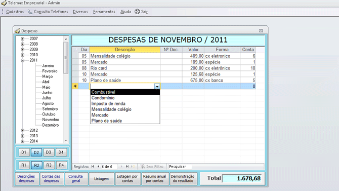Open Listagem por contas
Viewport: 339px width, 191px height.
(128, 179)
